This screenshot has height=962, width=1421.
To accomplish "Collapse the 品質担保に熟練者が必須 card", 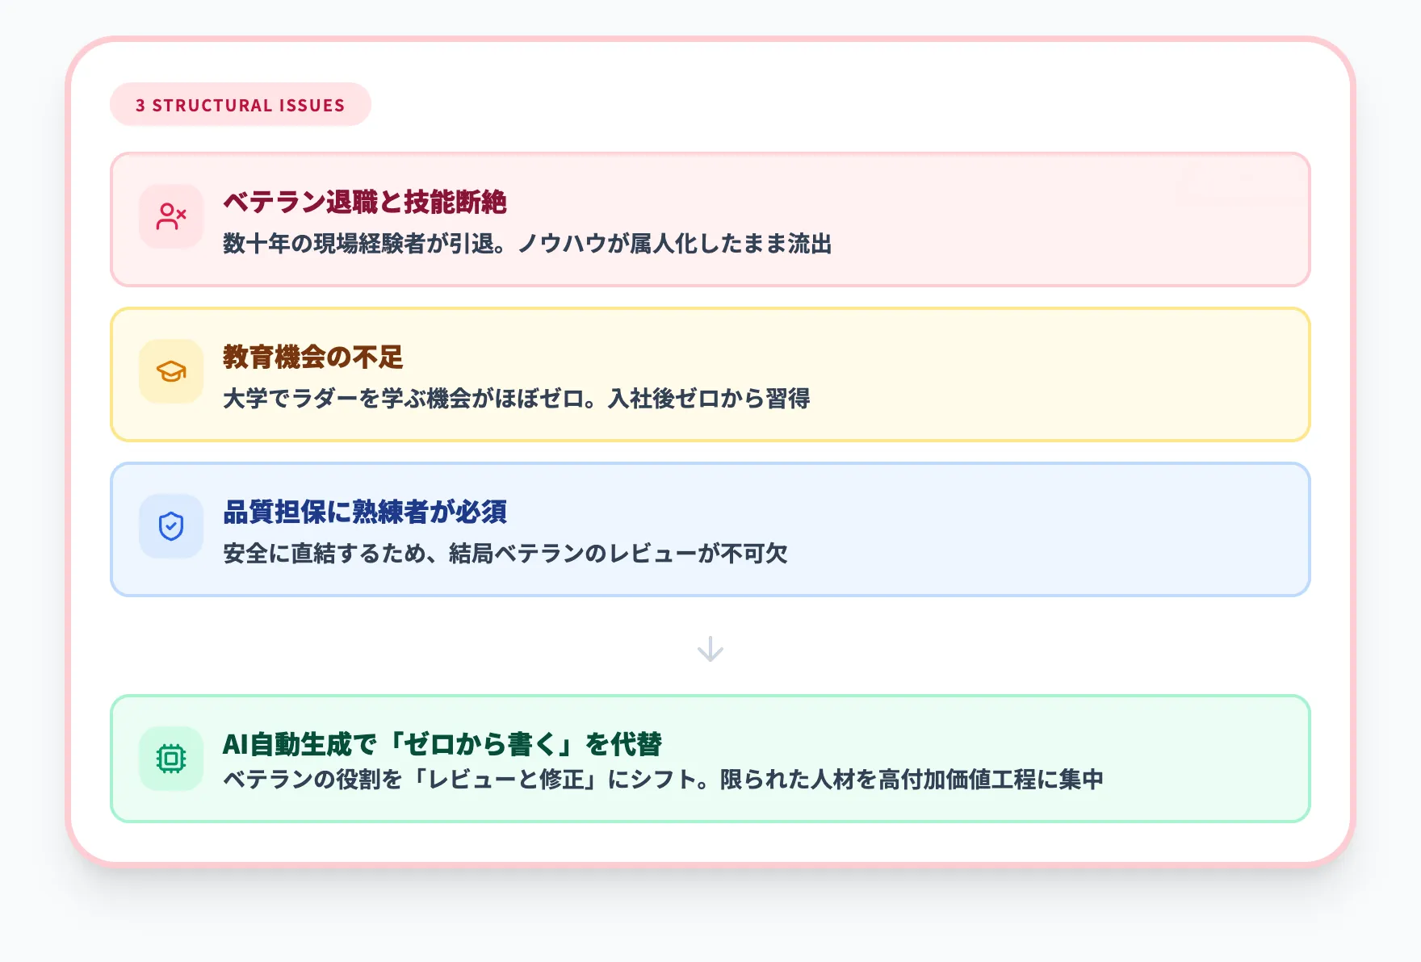I will click(710, 529).
